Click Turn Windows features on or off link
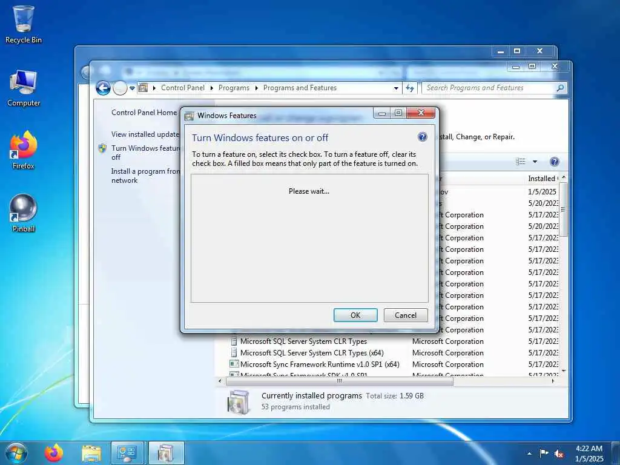The height and width of the screenshot is (465, 620). pyautogui.click(x=145, y=153)
